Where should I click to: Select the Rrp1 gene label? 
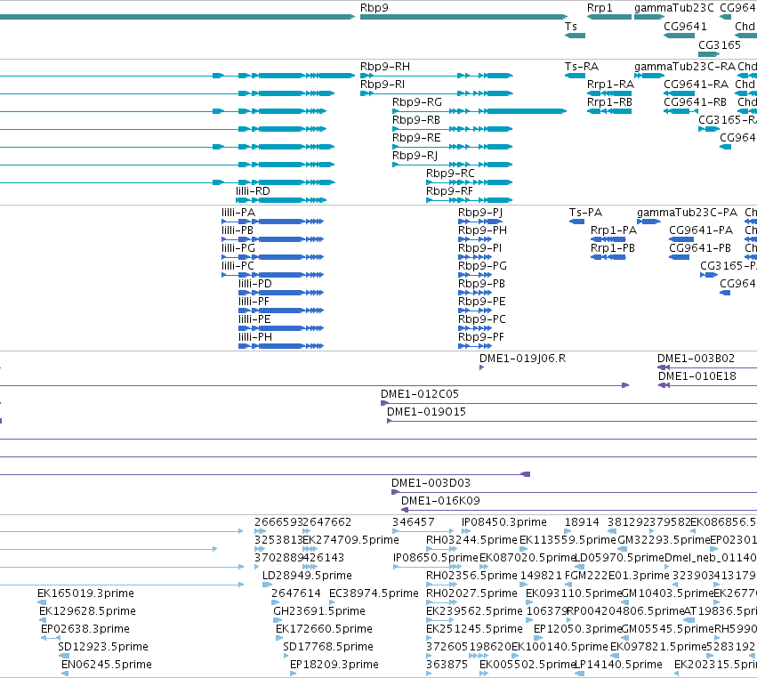tap(600, 8)
